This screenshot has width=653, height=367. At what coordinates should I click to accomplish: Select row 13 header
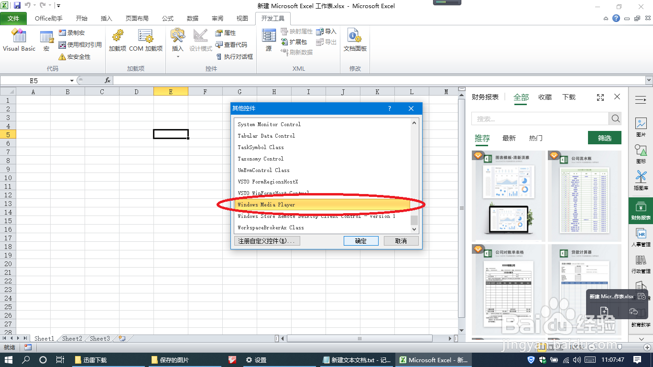click(8, 204)
